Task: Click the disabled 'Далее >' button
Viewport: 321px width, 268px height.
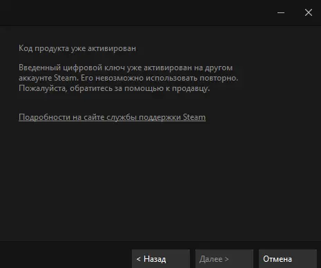Action: point(224,259)
